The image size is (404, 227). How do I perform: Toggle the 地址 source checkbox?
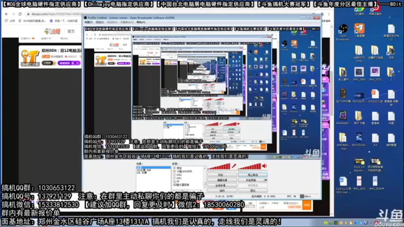(175, 168)
